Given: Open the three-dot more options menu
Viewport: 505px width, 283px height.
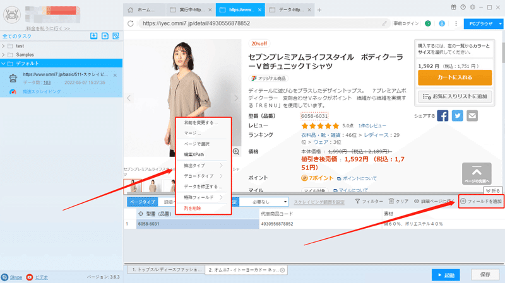Looking at the screenshot, I should (456, 23).
